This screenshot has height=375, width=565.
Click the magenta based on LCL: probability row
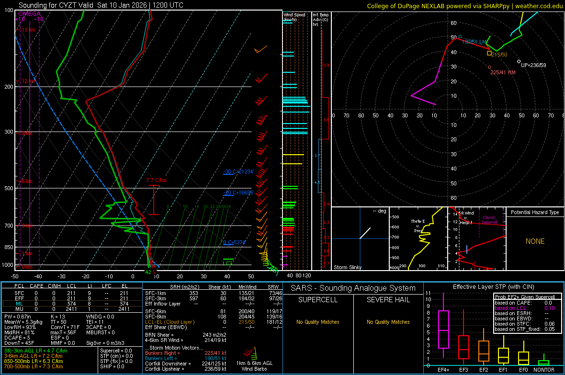point(525,308)
